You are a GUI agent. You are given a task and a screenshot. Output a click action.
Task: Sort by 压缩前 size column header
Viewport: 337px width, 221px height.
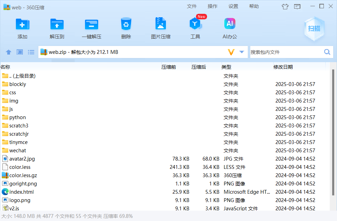point(169,67)
